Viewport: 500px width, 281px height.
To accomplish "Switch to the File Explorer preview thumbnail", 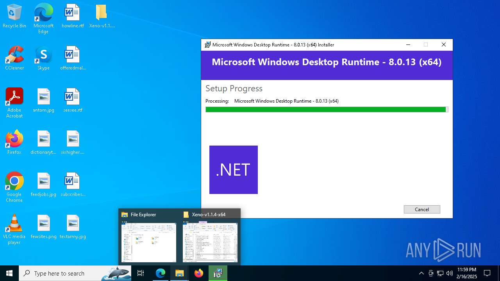I will [149, 238].
